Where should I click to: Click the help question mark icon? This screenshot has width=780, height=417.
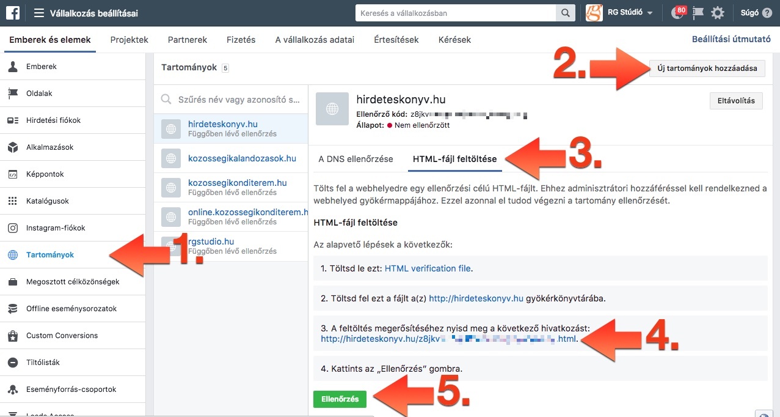point(767,13)
